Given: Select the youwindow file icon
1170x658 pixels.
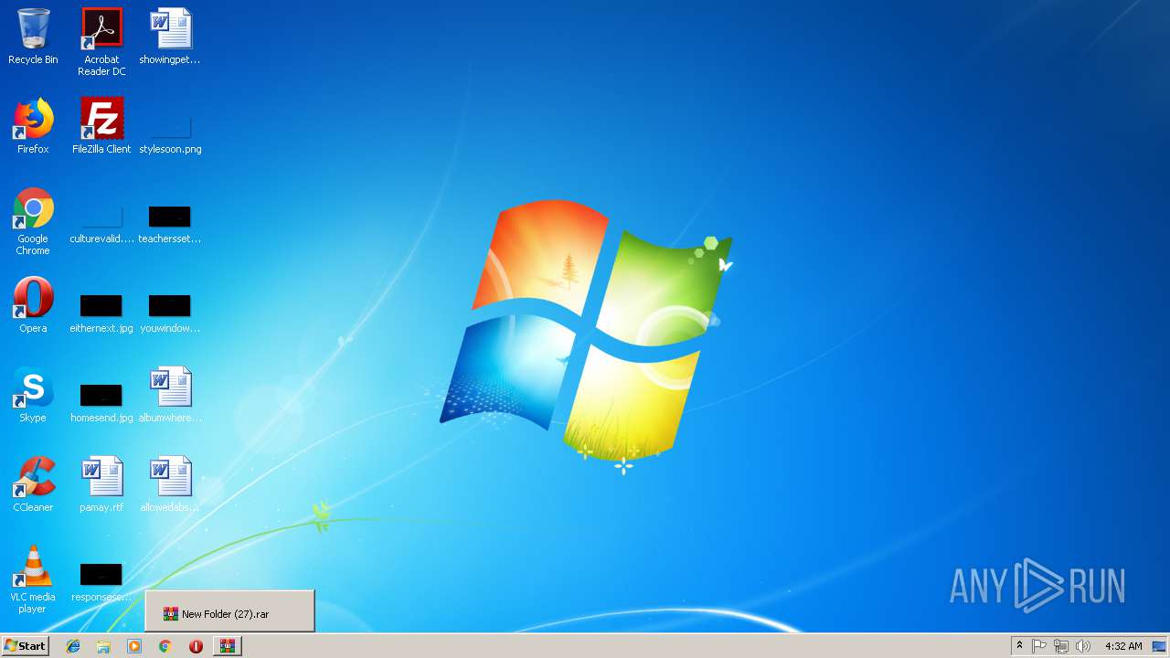Looking at the screenshot, I should (x=170, y=314).
